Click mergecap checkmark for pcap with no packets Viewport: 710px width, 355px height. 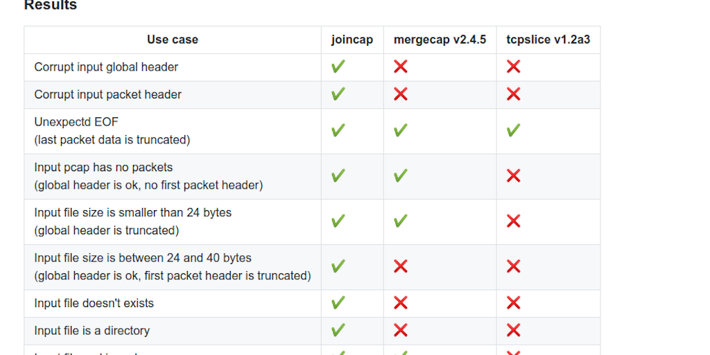(400, 176)
